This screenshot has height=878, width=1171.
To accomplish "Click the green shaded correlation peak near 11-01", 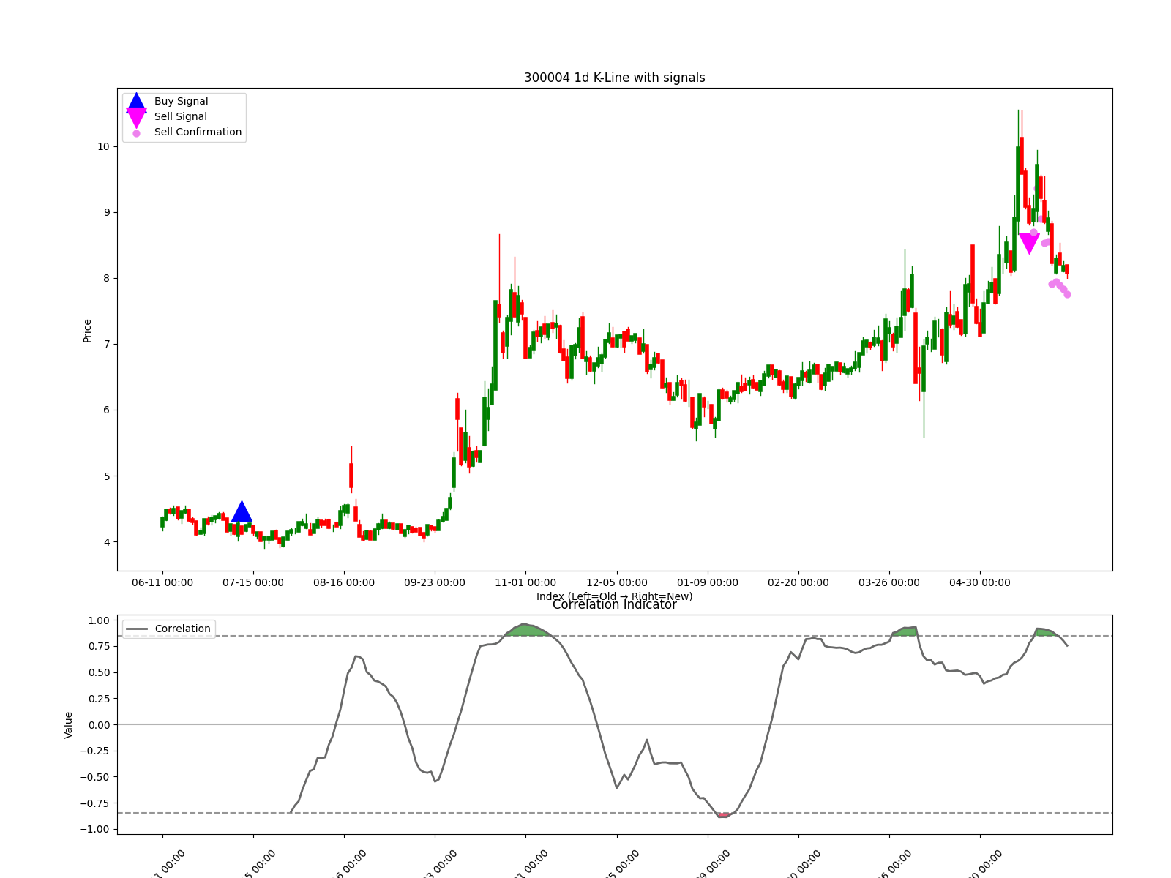I will 525,630.
